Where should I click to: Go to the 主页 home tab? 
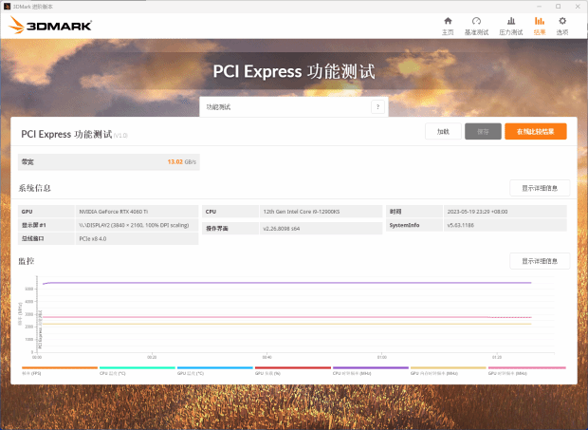coord(448,27)
